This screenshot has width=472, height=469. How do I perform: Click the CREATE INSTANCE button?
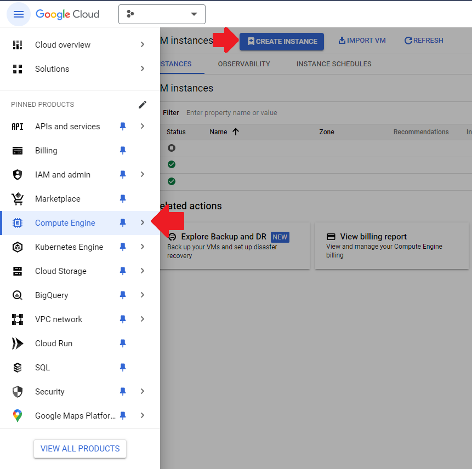point(281,41)
